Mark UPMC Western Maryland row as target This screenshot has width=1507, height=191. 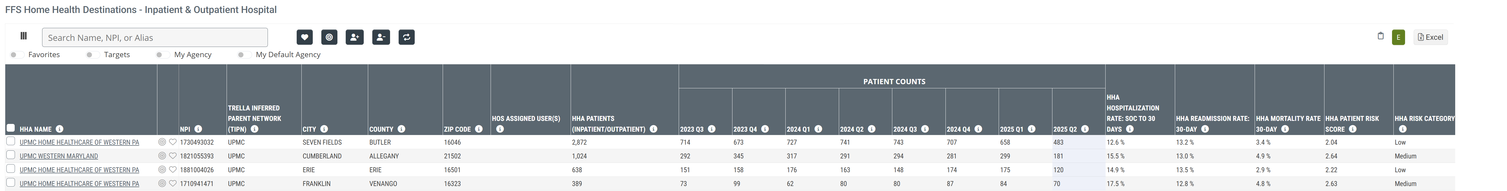tap(162, 156)
